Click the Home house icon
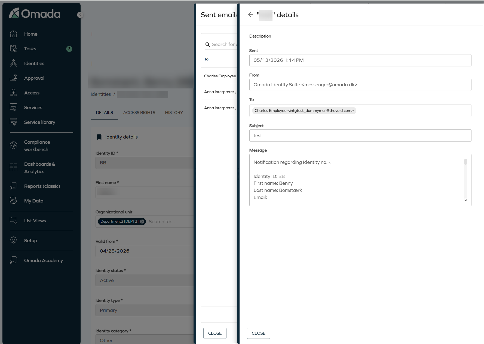Image resolution: width=484 pixels, height=344 pixels. (x=13, y=34)
